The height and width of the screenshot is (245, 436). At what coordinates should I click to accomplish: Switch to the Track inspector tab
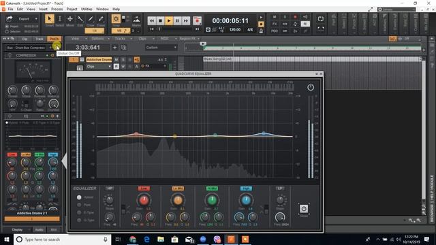click(40, 39)
